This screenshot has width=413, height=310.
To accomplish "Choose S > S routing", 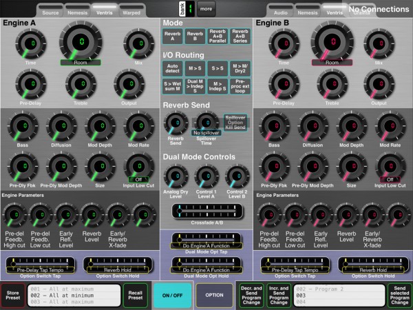I will (218, 68).
